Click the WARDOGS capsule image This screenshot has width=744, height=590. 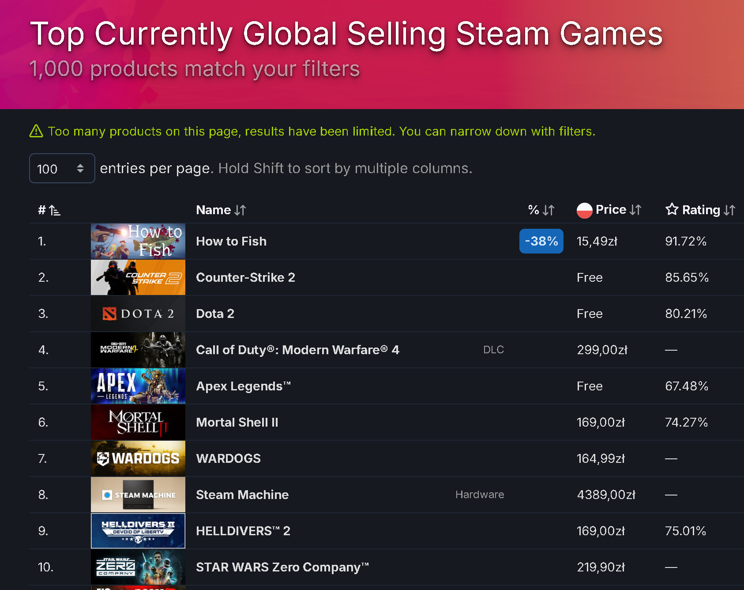click(x=138, y=458)
